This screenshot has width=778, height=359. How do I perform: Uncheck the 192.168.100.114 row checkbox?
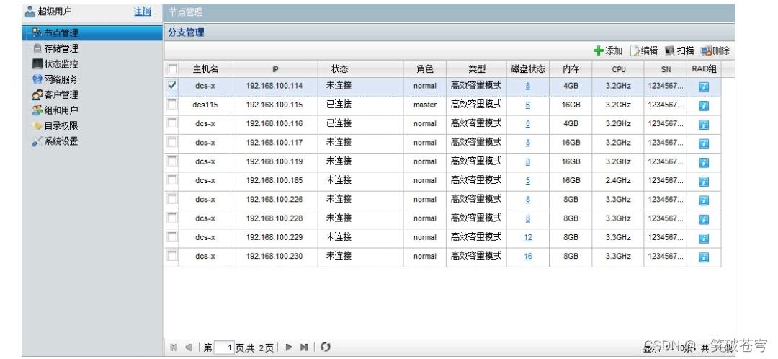coord(171,85)
